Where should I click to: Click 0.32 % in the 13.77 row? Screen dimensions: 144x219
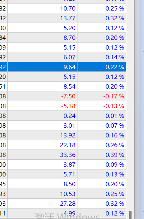pyautogui.click(x=115, y=18)
